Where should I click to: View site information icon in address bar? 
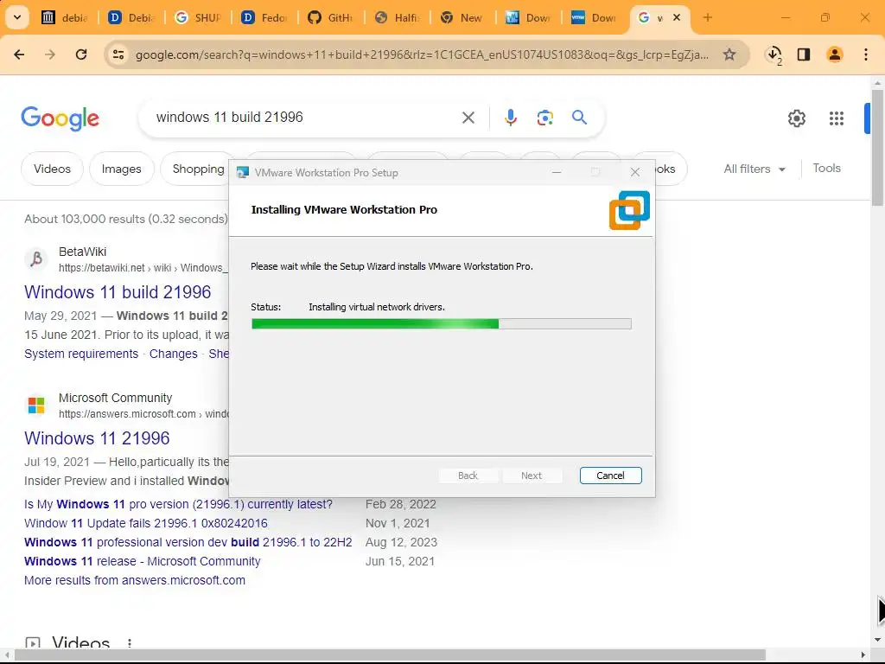pos(118,54)
